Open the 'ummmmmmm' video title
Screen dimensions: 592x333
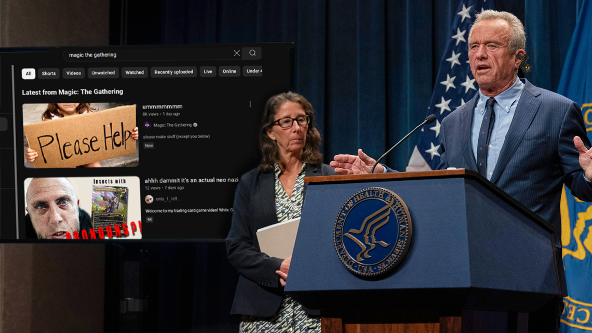(162, 106)
